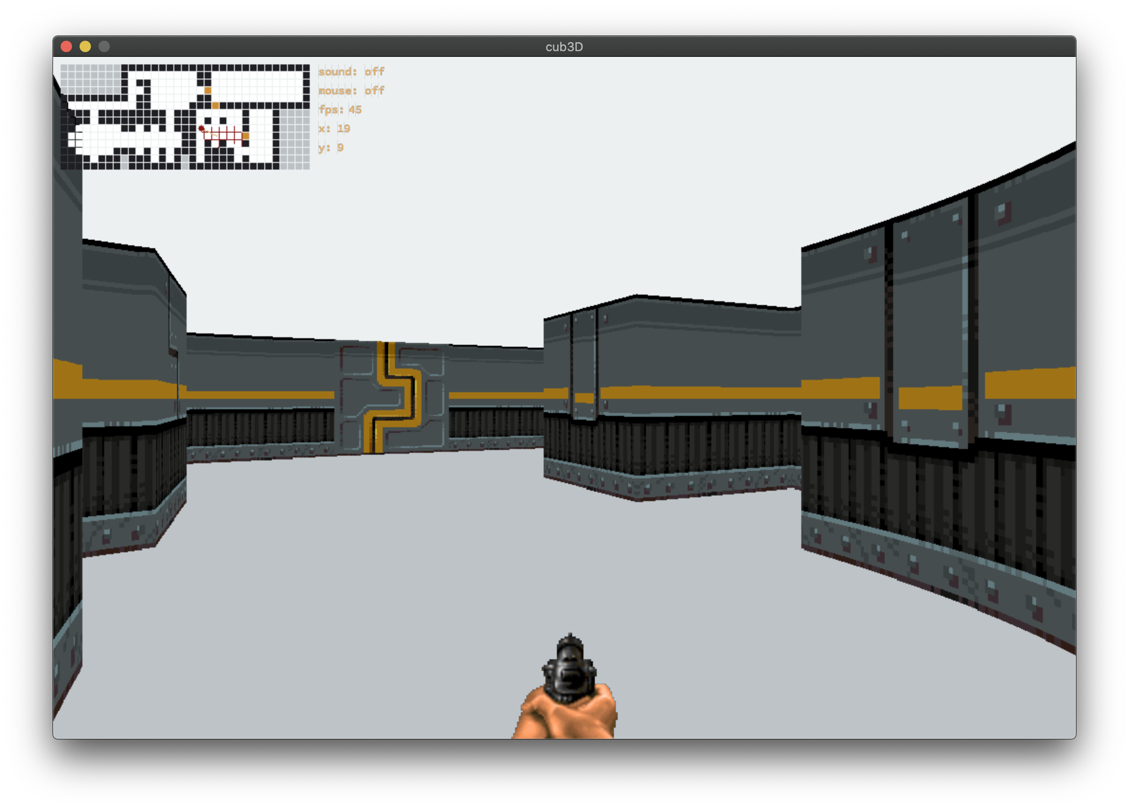
Task: Click the disabled gray fullscreen button
Action: pos(104,47)
